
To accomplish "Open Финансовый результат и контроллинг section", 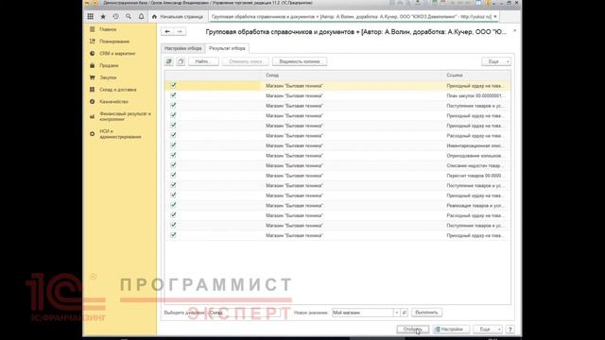I will point(125,116).
